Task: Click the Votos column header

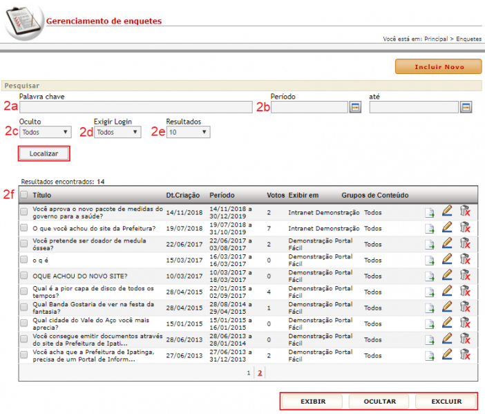Action: [x=276, y=195]
